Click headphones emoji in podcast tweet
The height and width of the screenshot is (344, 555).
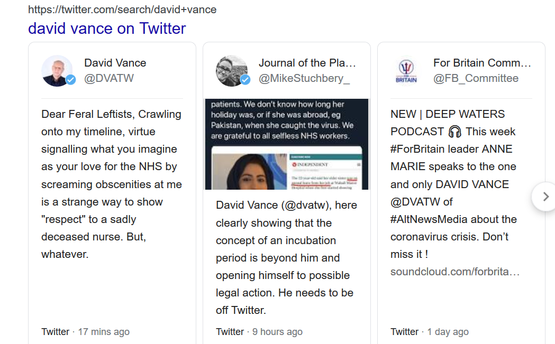pyautogui.click(x=455, y=132)
